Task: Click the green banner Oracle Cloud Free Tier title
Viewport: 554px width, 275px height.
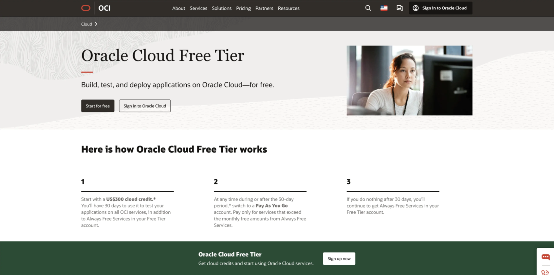Action: pos(230,254)
